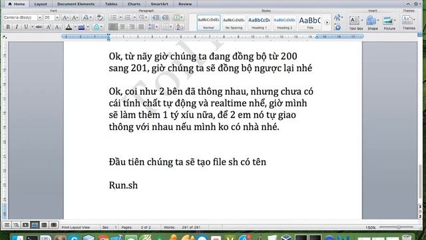Toggle Italic formatting

click(17, 27)
